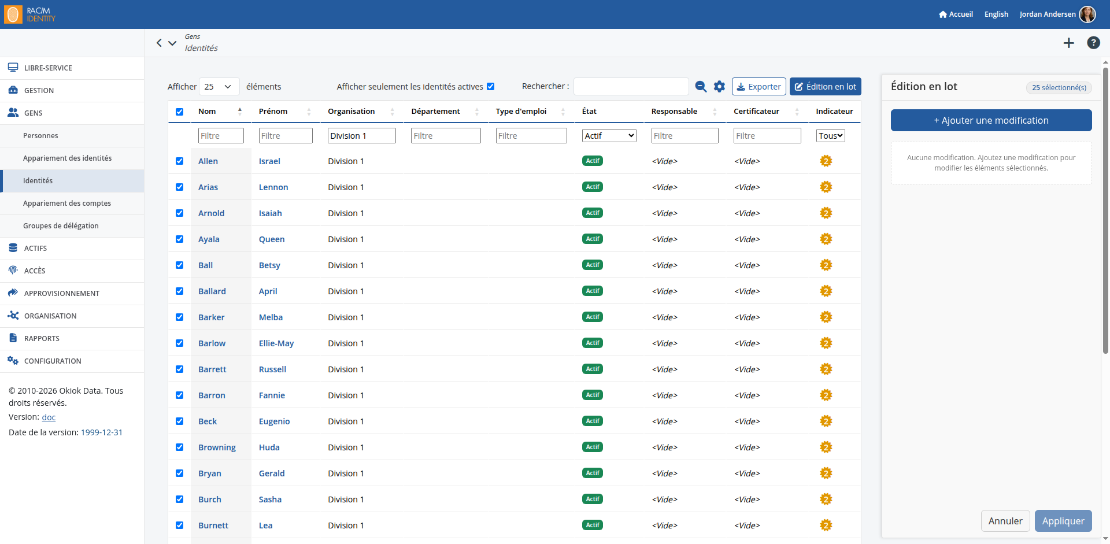The image size is (1110, 544).
Task: Open the Indicateur Tous filter dropdown
Action: coord(831,136)
